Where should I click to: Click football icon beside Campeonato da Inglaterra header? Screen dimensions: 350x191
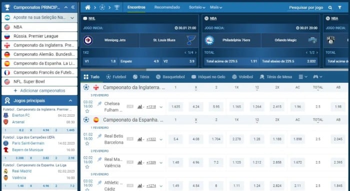click(x=86, y=87)
